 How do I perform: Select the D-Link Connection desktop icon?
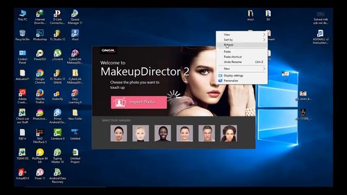pos(57,17)
